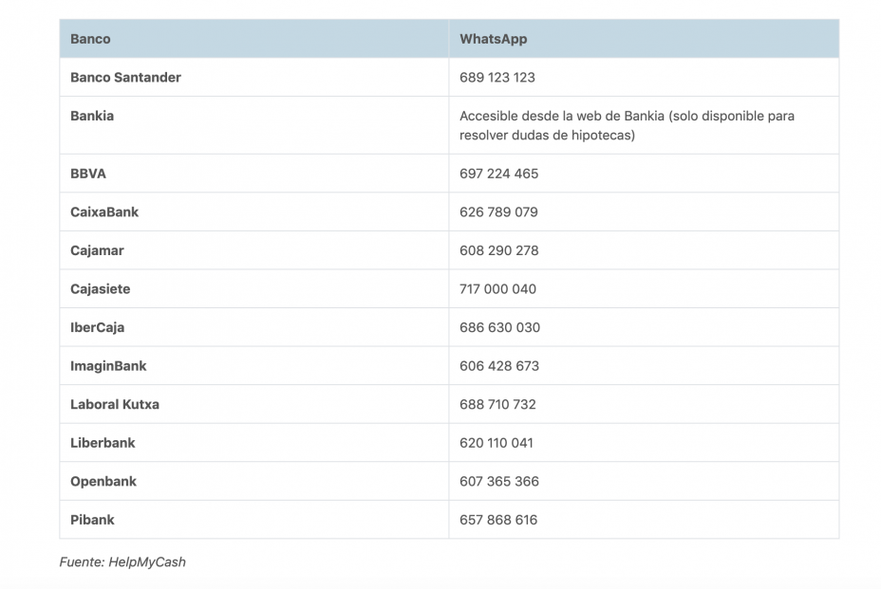This screenshot has height=589, width=881.
Task: Click the Bankia bank name
Action: point(92,116)
